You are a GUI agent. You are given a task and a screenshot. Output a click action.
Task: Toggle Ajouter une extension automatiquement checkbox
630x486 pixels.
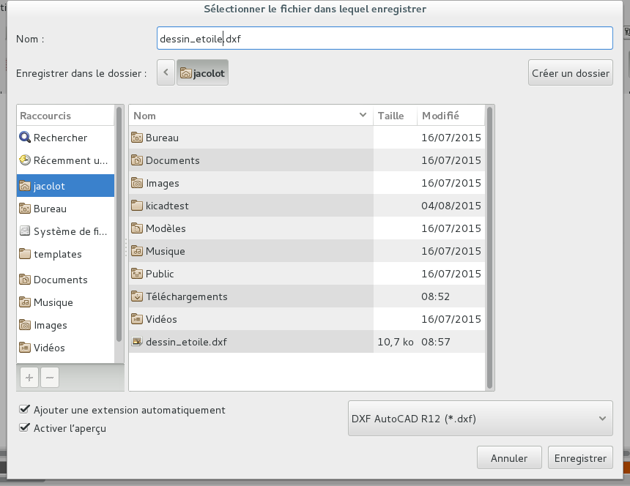[26, 410]
